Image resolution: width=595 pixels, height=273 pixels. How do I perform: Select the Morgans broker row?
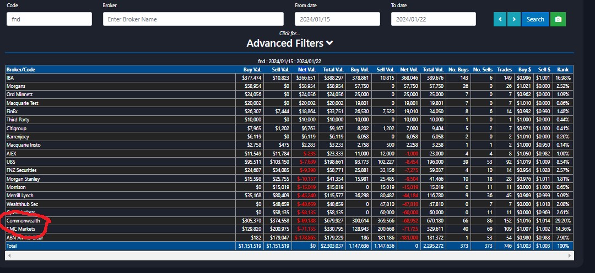click(x=289, y=86)
